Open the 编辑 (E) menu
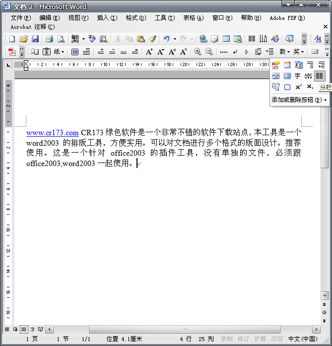This screenshot has height=346, width=332. pos(49,18)
